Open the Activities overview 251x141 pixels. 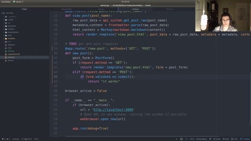[x=6, y=2]
